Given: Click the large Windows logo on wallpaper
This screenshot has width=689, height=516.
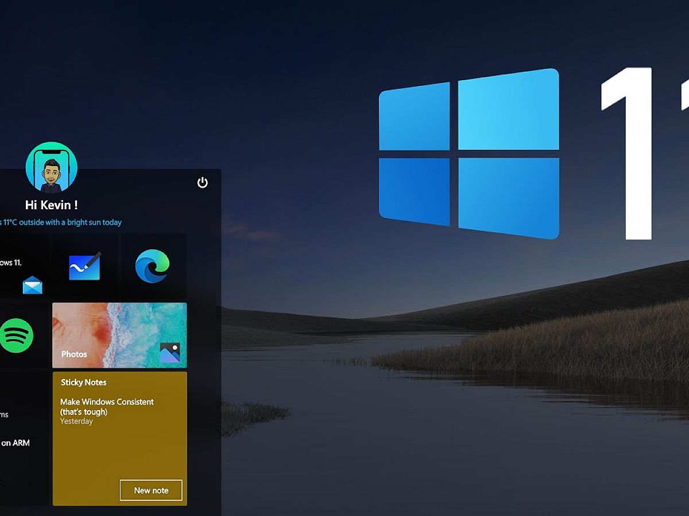Looking at the screenshot, I should (x=469, y=153).
